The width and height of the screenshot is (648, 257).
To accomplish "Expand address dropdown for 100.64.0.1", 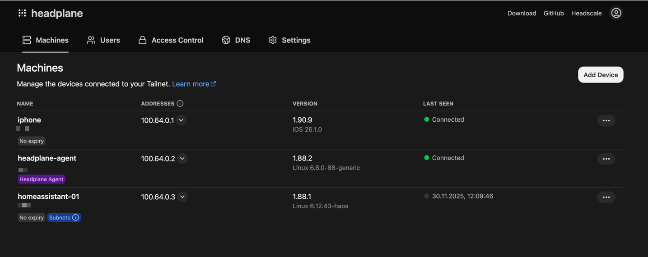I will click(x=181, y=120).
